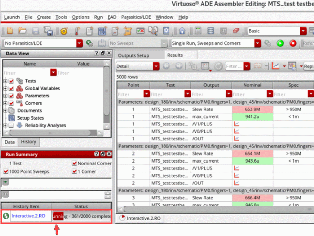Click the forward arrow in Results toolbar
The image size is (314, 236).
tap(179, 66)
